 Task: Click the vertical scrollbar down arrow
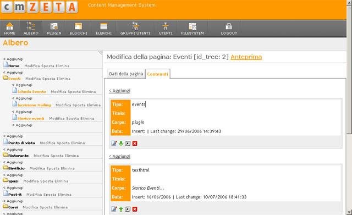349,212
